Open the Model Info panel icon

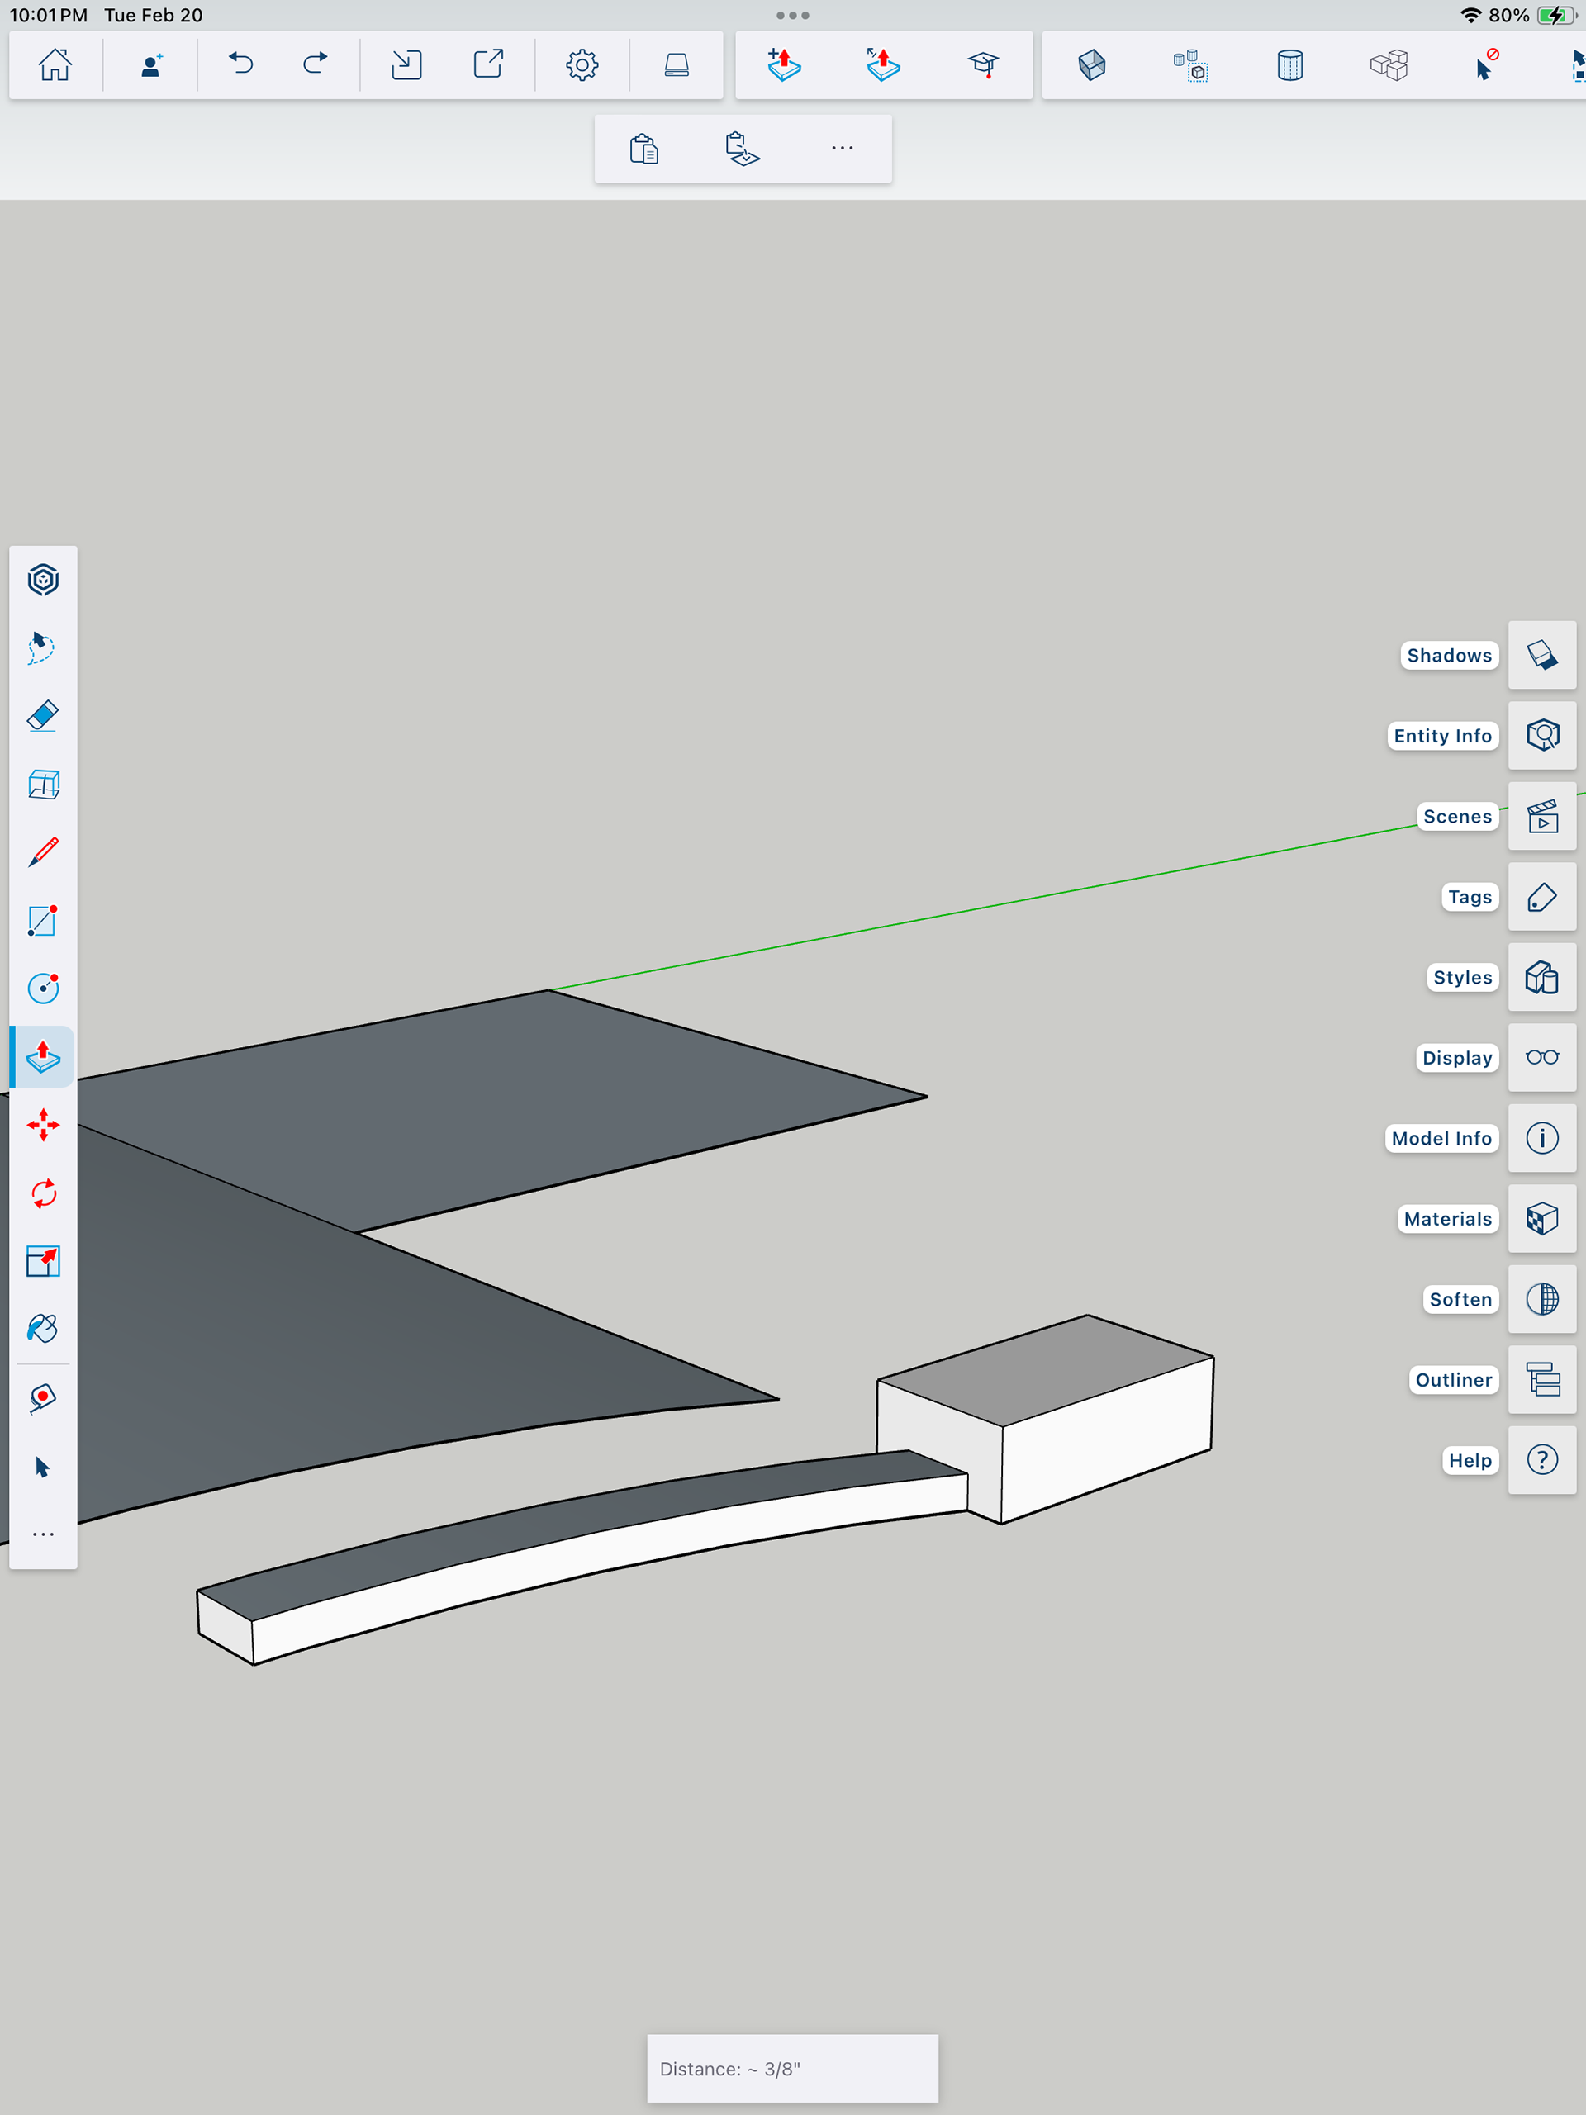[x=1542, y=1138]
